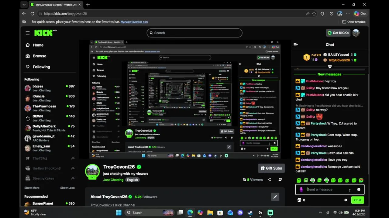Collapse the chat panel with arrow icon
The width and height of the screenshot is (389, 218).
tap(295, 45)
